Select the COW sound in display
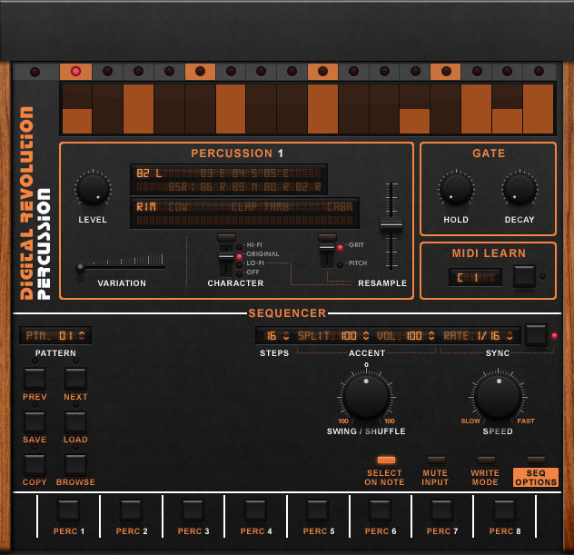Screen dimensions: 574x555 178,207
